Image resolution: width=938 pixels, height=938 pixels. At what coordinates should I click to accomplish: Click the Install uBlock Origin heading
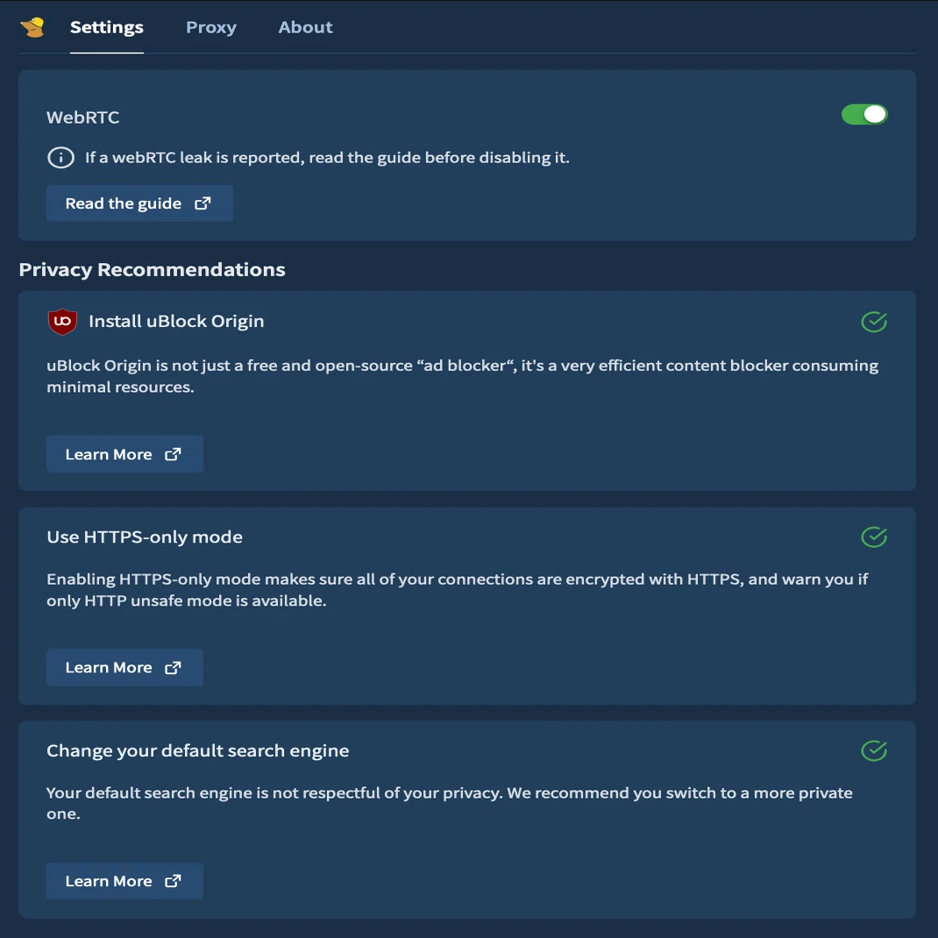(x=176, y=322)
